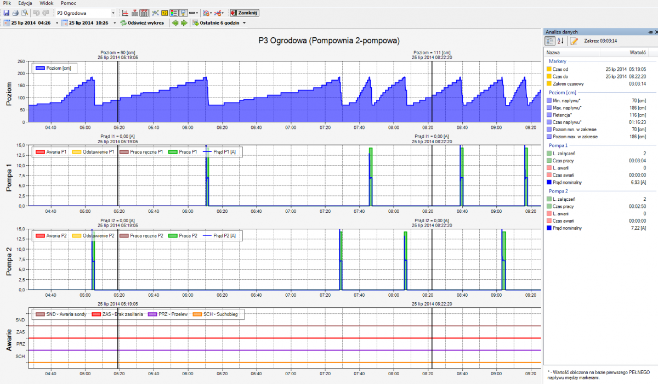Click the alphabetical A-Z sort icon
This screenshot has width=658, height=384.
click(560, 41)
